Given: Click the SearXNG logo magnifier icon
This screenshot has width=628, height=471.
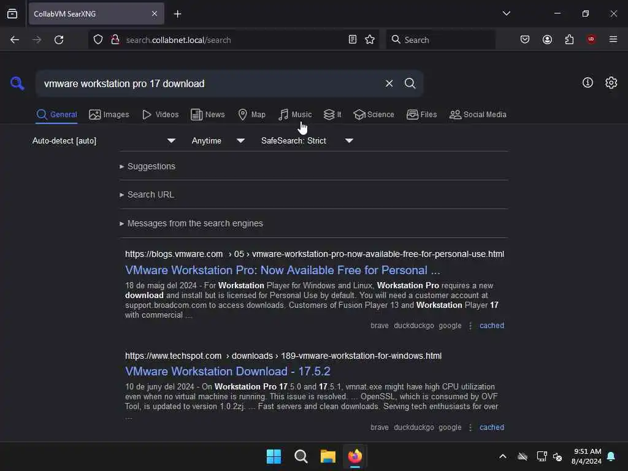Looking at the screenshot, I should [x=17, y=83].
